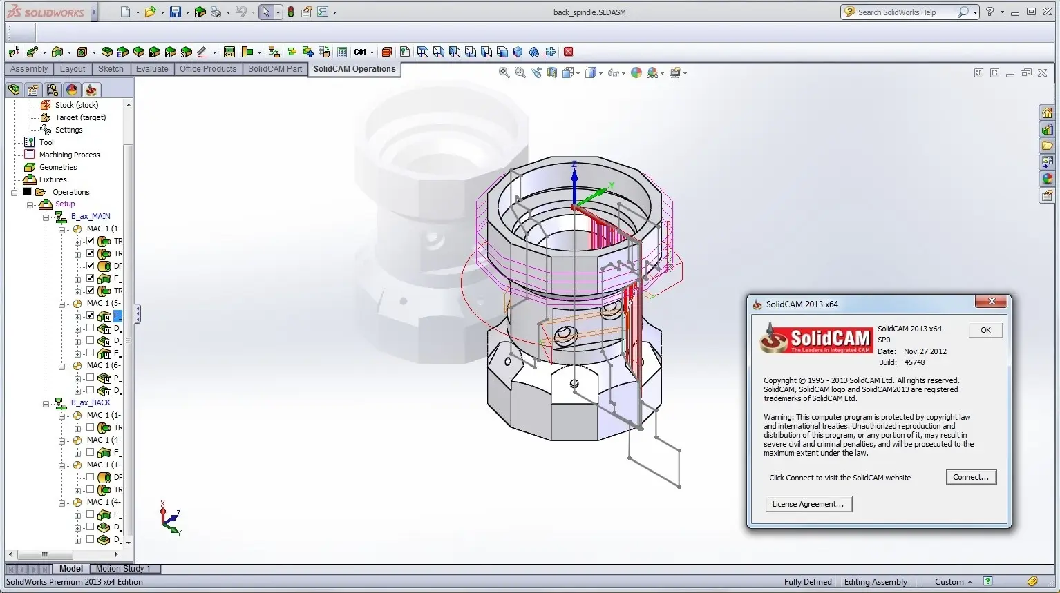The image size is (1060, 593).
Task: Collapse the B_ax_MAIN node
Action: pos(46,217)
